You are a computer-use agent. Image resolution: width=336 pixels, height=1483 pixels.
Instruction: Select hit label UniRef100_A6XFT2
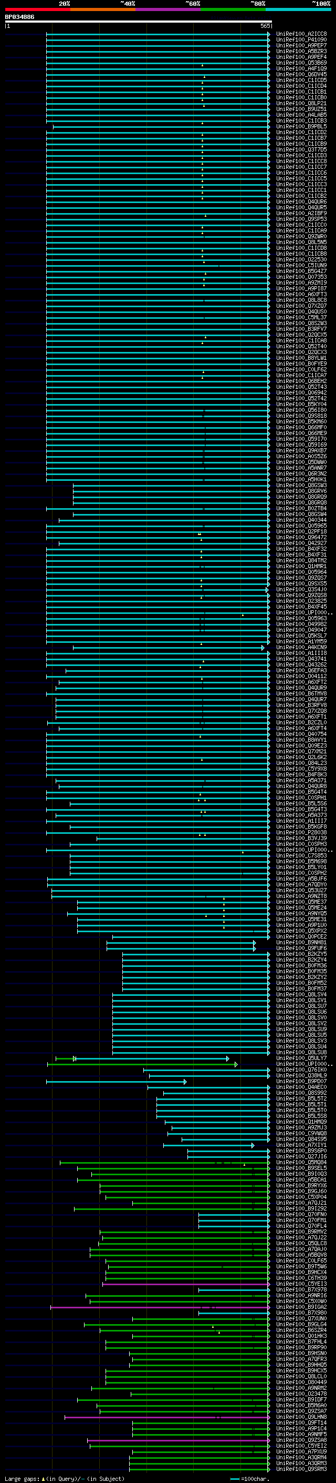(x=301, y=682)
